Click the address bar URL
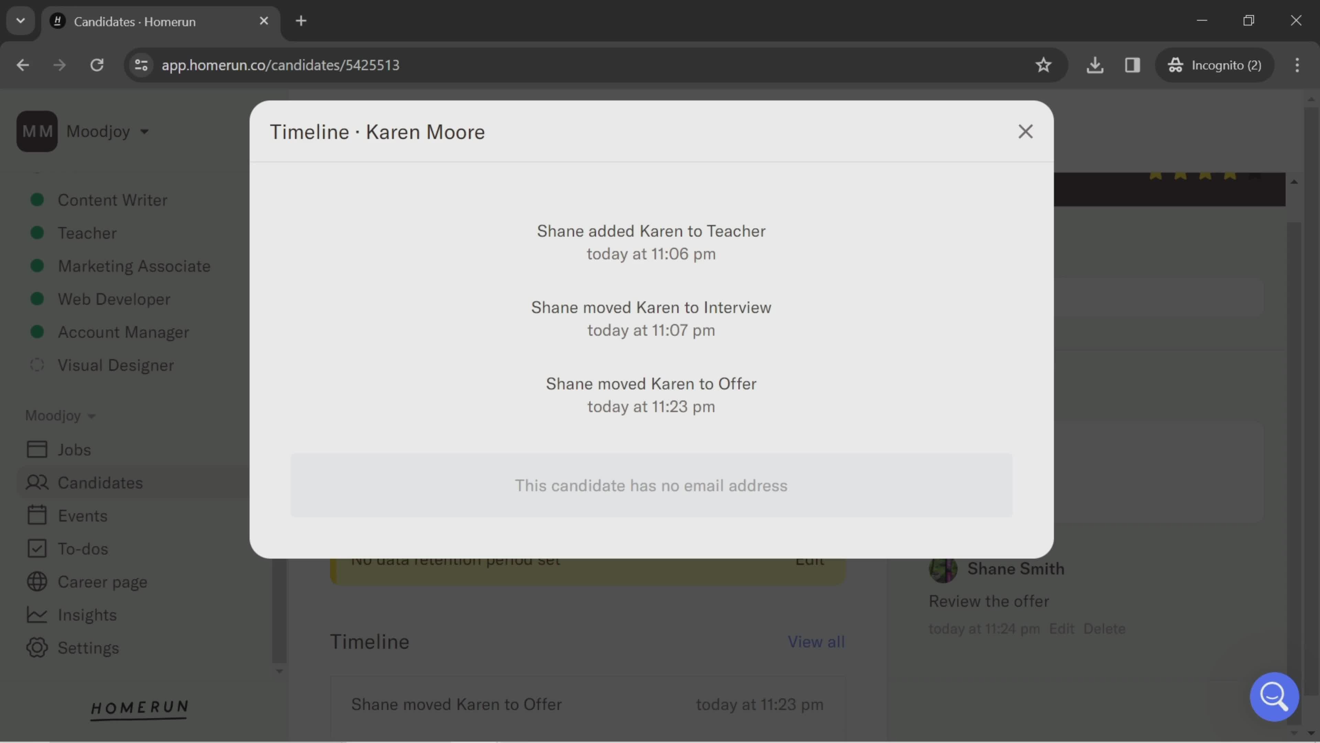 (280, 65)
